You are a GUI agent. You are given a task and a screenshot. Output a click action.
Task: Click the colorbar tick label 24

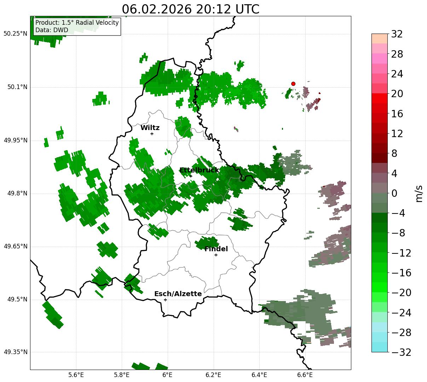pyautogui.click(x=397, y=74)
